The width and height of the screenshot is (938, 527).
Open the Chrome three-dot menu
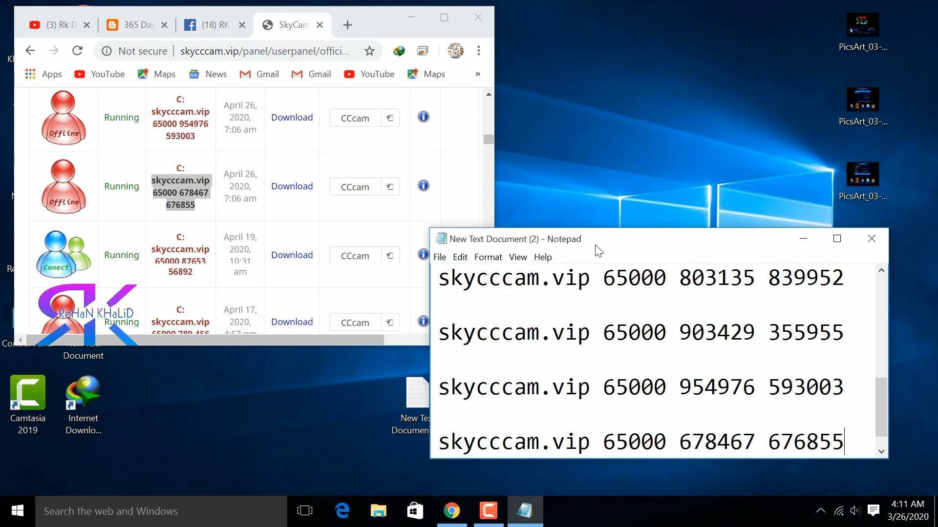pos(479,51)
